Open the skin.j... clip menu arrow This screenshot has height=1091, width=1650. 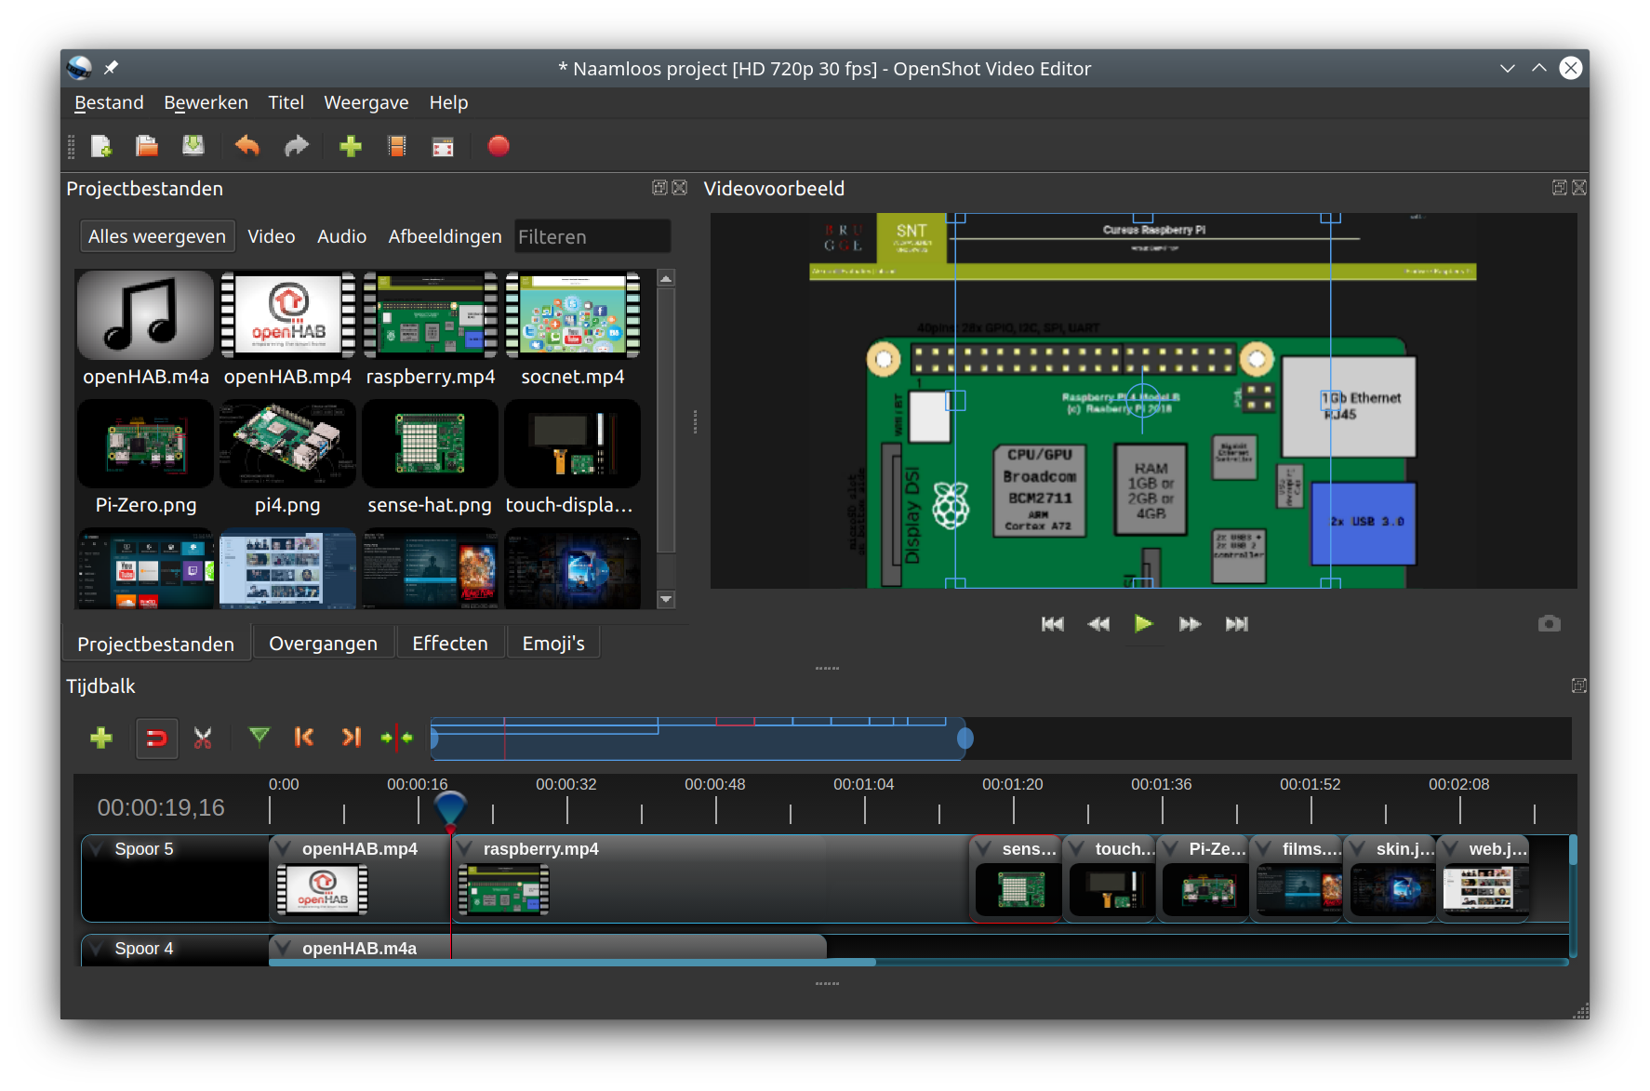pos(1358,849)
